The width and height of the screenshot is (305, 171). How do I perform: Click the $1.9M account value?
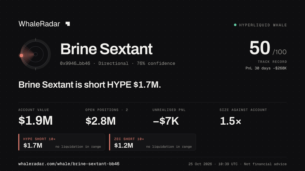coord(36,121)
